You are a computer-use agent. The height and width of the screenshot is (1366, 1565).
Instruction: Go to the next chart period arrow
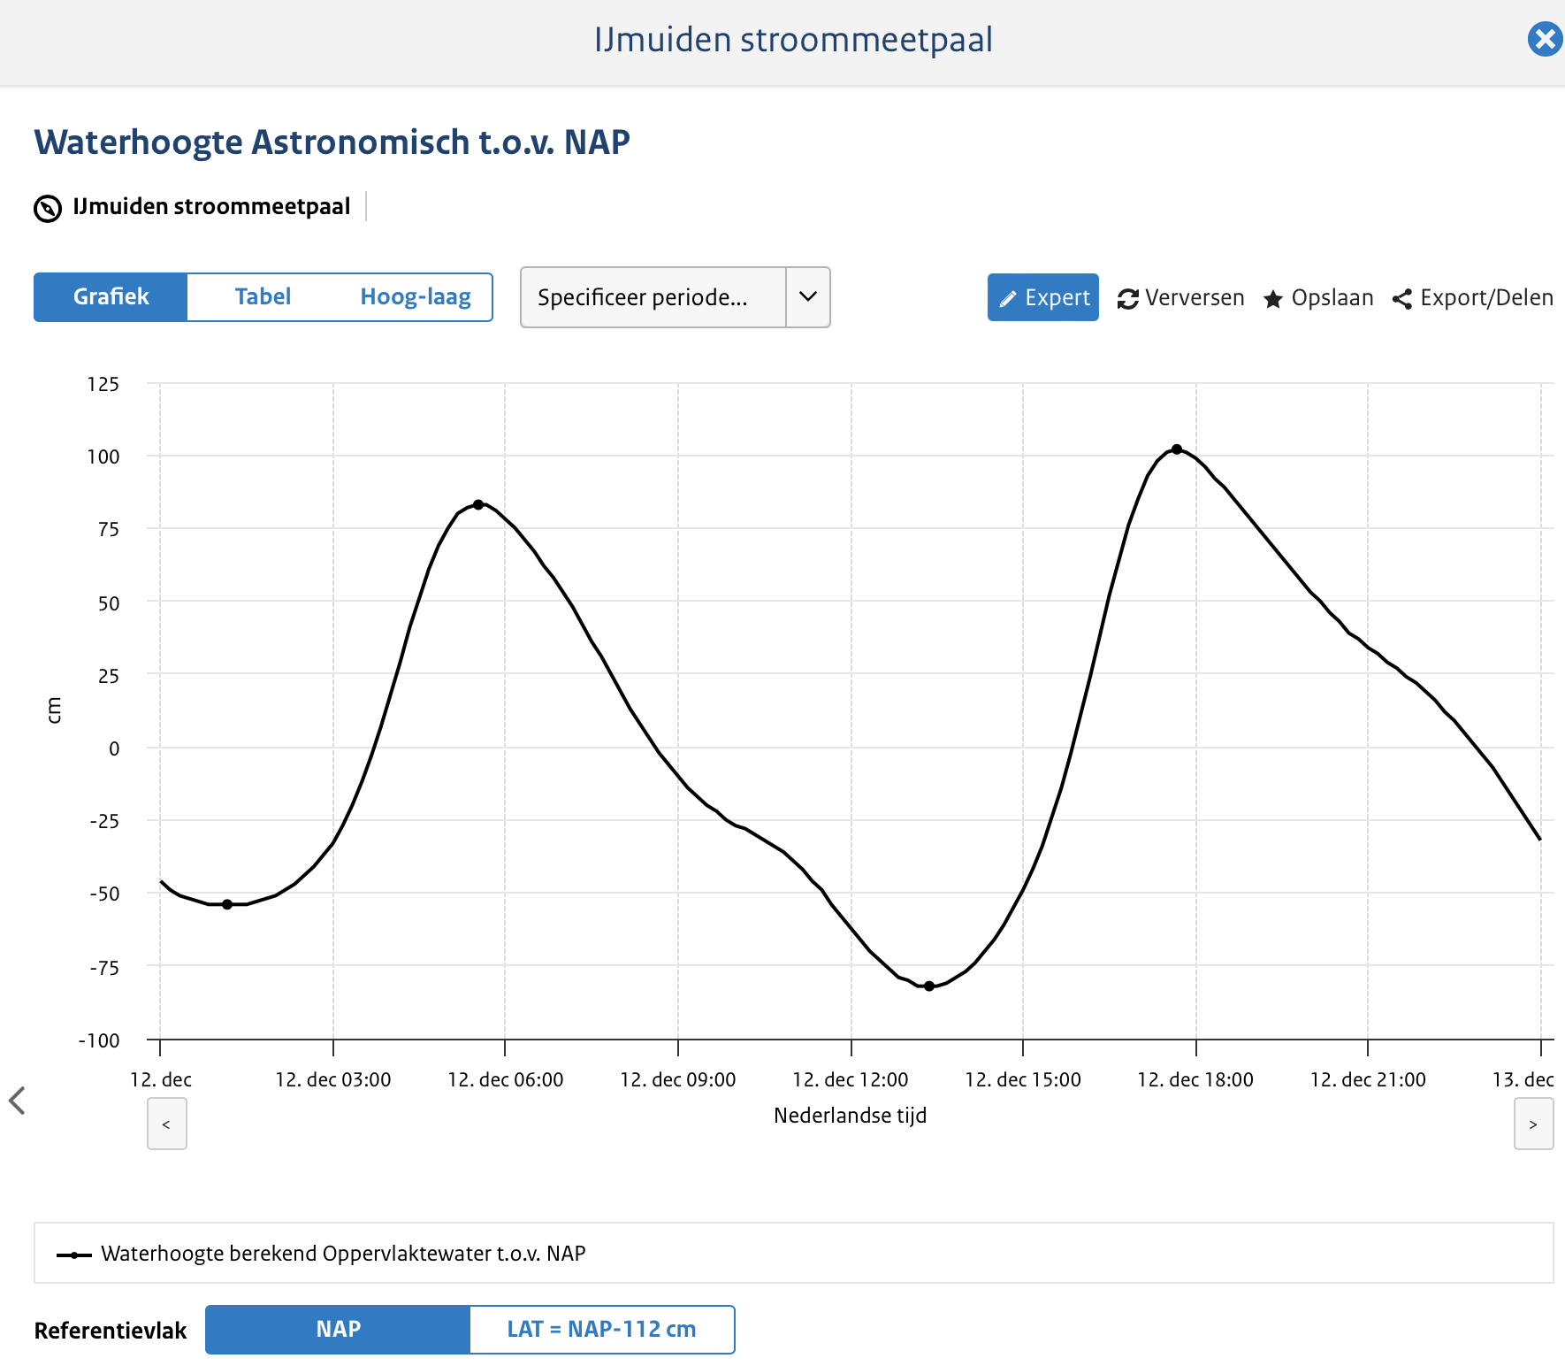coord(1533,1124)
